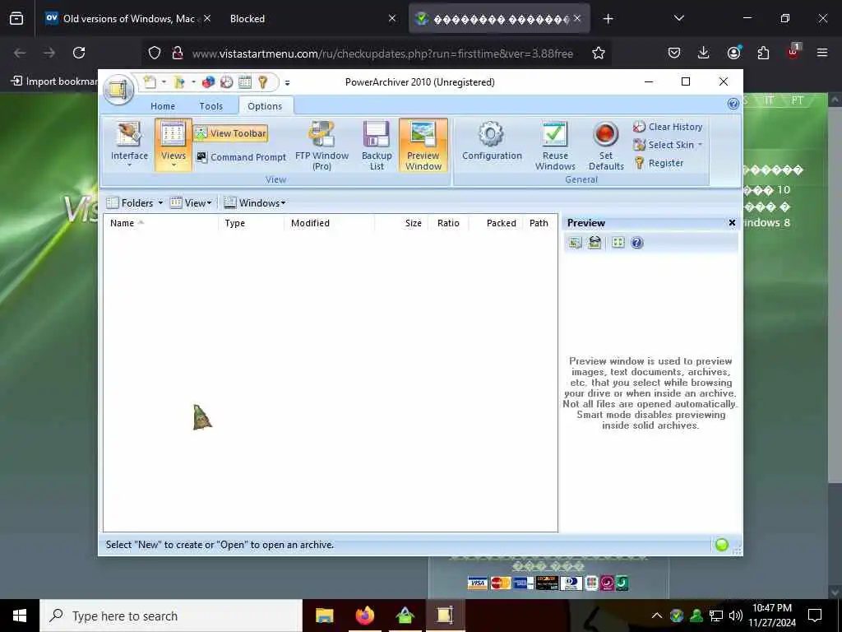The height and width of the screenshot is (632, 842).
Task: Sort the file list by Size column
Action: [401, 223]
